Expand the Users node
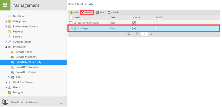Screen dimensions: 222x107 tap(6, 88)
